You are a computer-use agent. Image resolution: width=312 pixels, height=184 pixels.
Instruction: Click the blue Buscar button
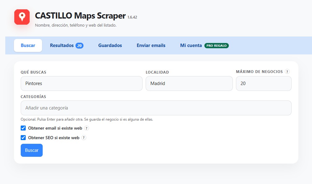32,150
